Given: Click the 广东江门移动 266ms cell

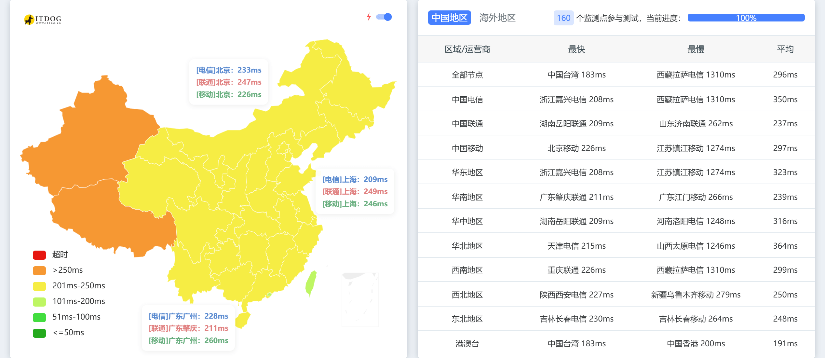Looking at the screenshot, I should coord(696,197).
